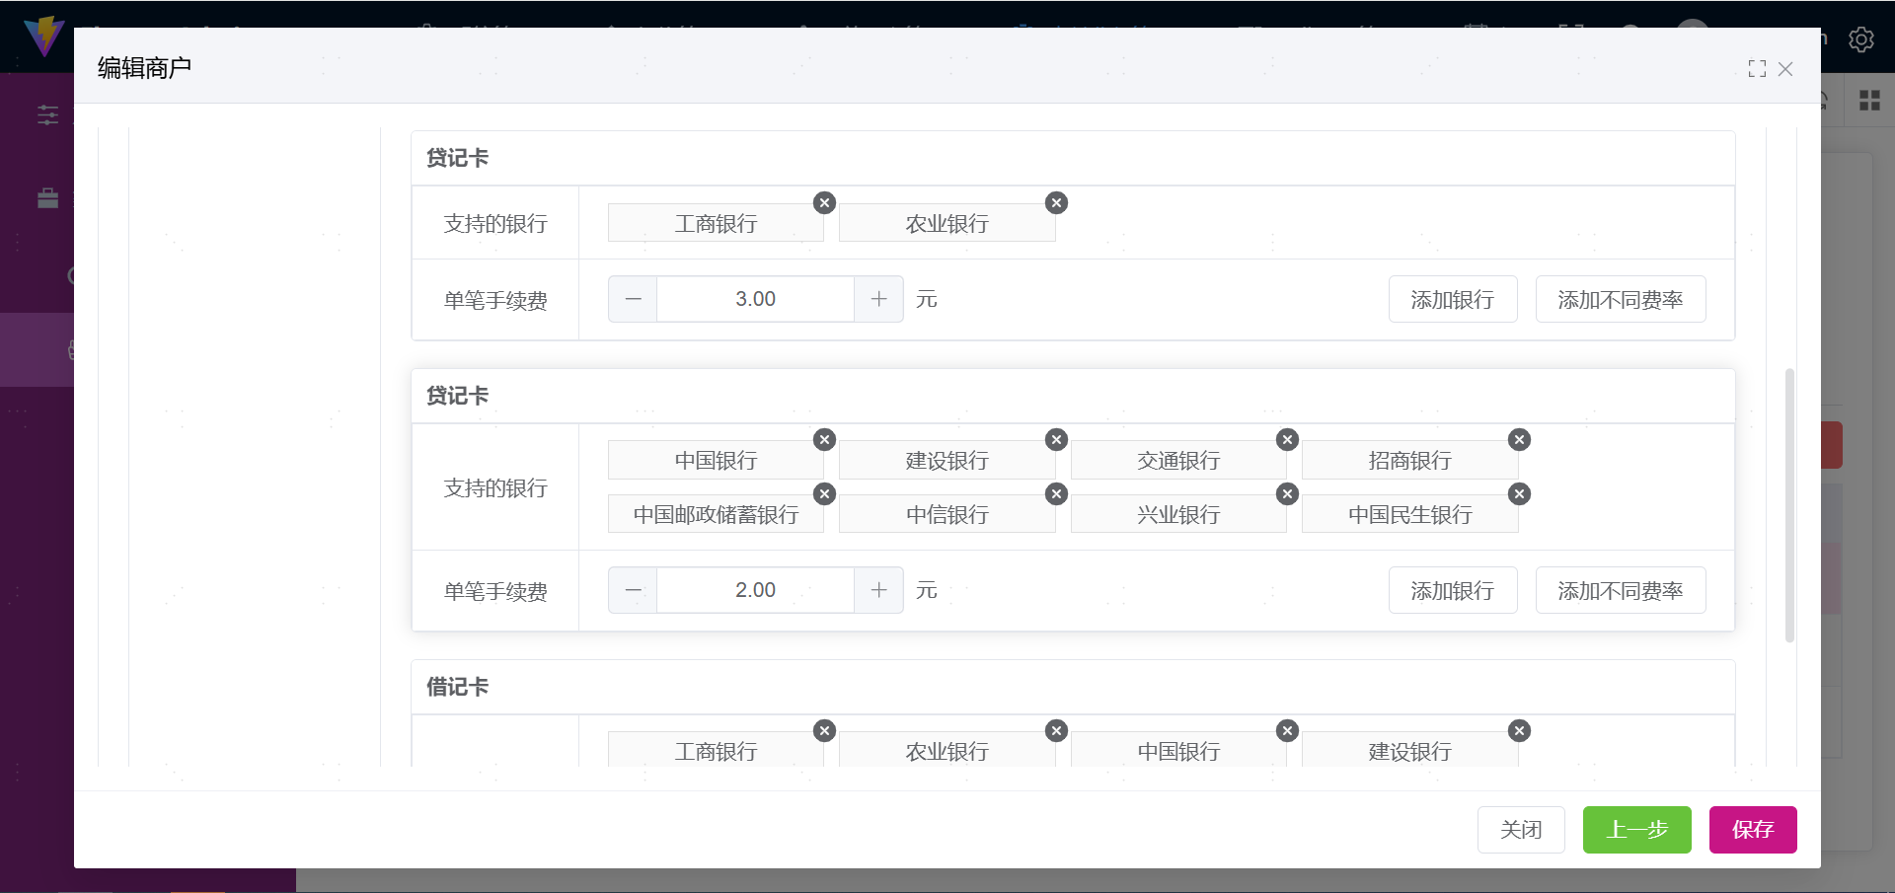Select the 中国邮政储蓄银行 tag
The width and height of the screenshot is (1895, 893).
[x=716, y=514]
